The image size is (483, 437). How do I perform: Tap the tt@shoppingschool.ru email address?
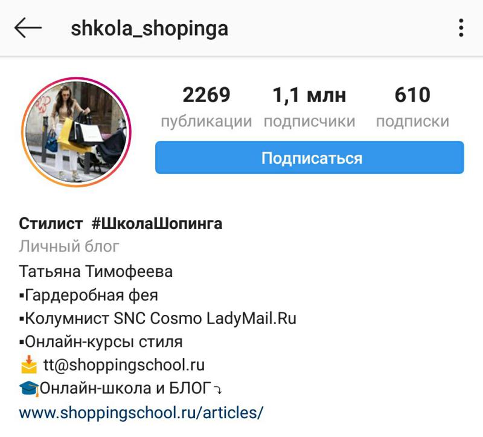(124, 365)
